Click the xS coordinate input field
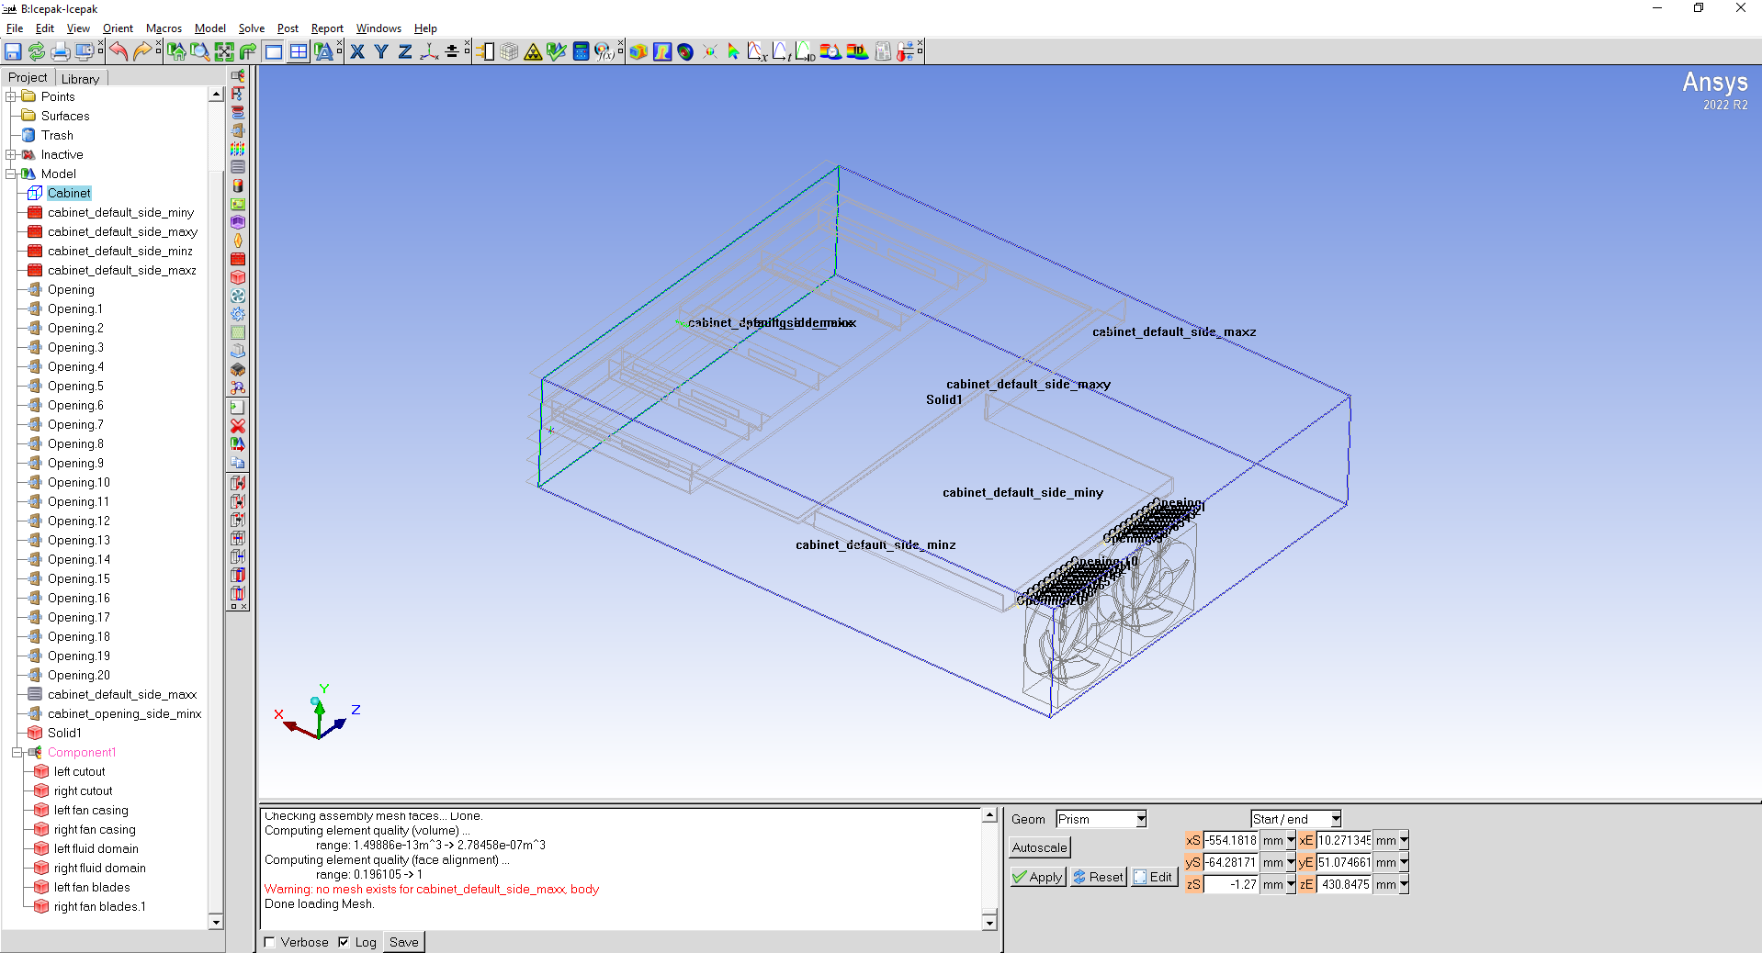This screenshot has width=1762, height=953. click(x=1230, y=840)
